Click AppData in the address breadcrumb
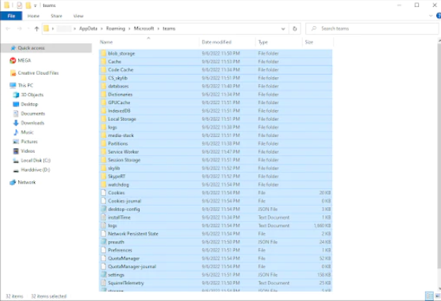The image size is (441, 301). pyautogui.click(x=88, y=28)
